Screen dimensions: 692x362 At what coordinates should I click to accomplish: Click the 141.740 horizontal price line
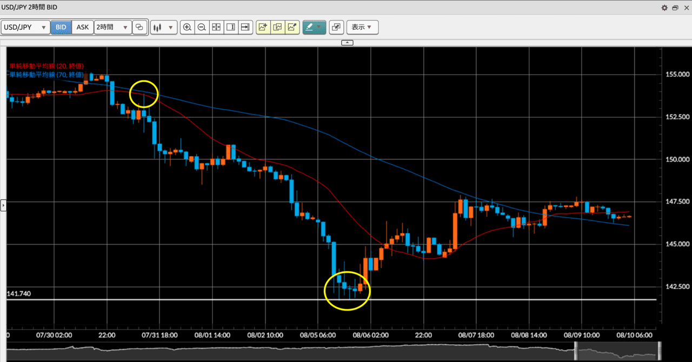click(331, 299)
